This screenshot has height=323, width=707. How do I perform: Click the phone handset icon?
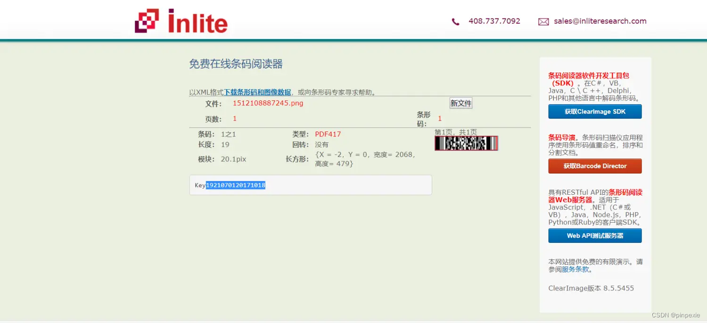[455, 21]
